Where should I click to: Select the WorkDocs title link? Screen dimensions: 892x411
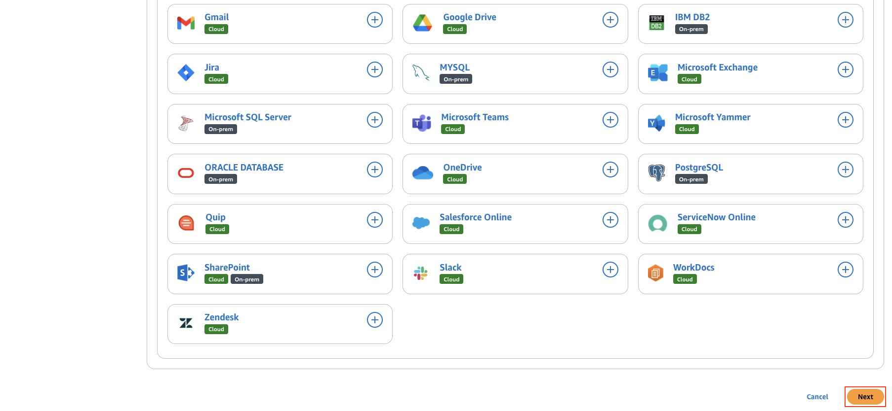pos(694,268)
